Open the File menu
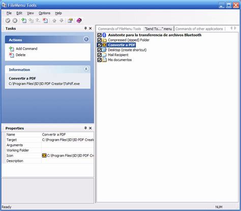This screenshot has height=211, width=241. pos(9,13)
